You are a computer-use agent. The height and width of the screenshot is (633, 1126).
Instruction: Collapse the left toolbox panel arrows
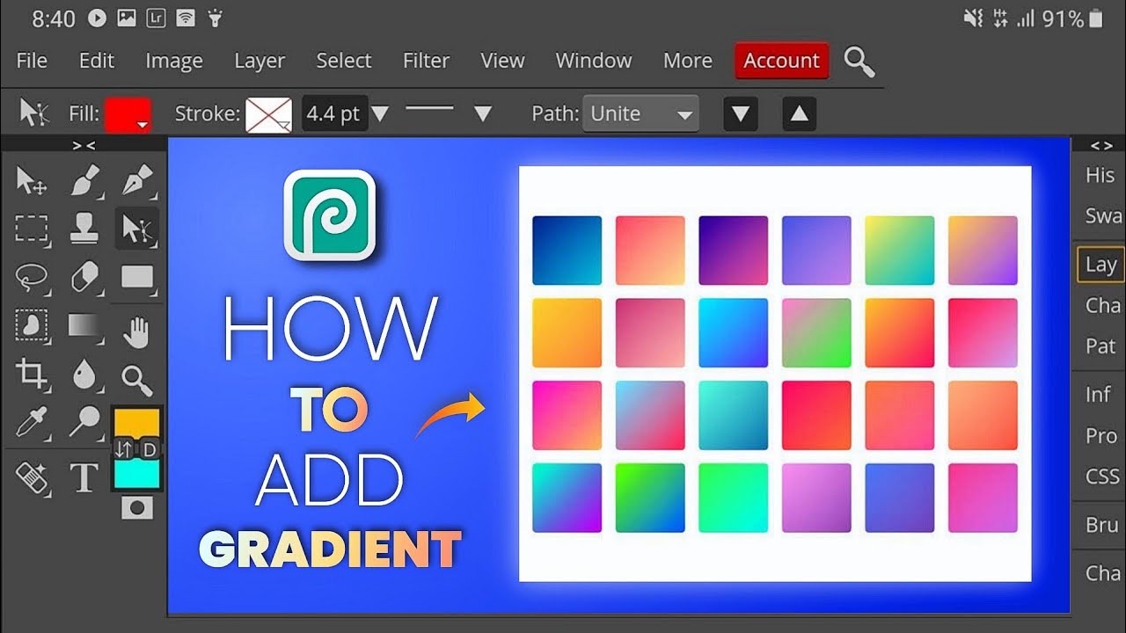pos(84,145)
